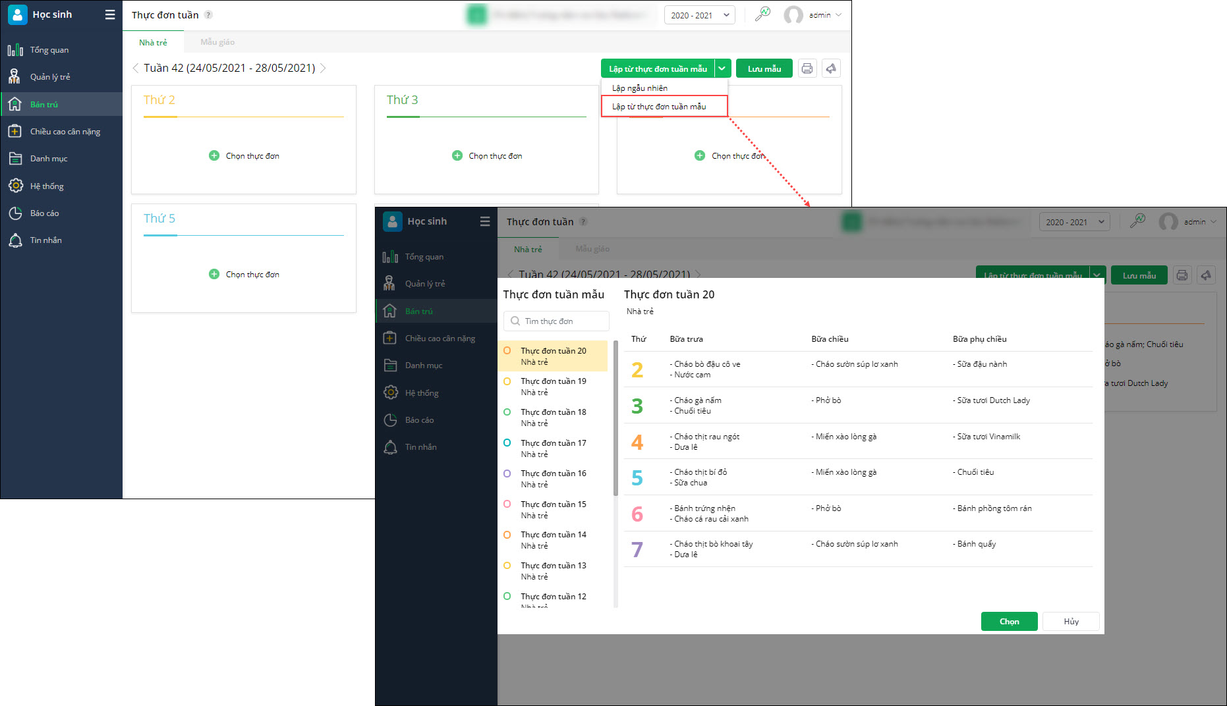Select the Thực đơn tuần 15 radio option

(x=507, y=504)
